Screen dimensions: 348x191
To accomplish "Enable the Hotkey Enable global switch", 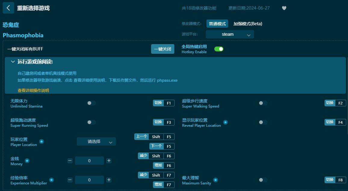I will (219, 48).
